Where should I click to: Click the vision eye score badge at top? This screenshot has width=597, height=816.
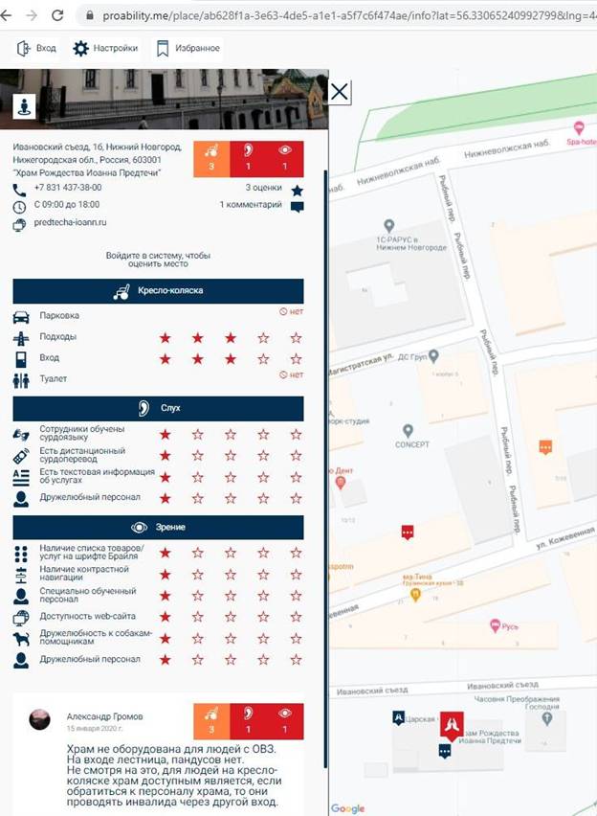click(285, 159)
